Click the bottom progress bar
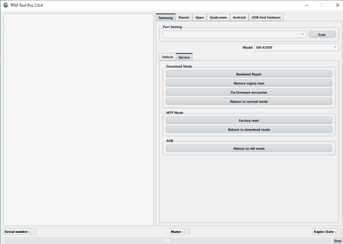 click(167, 240)
